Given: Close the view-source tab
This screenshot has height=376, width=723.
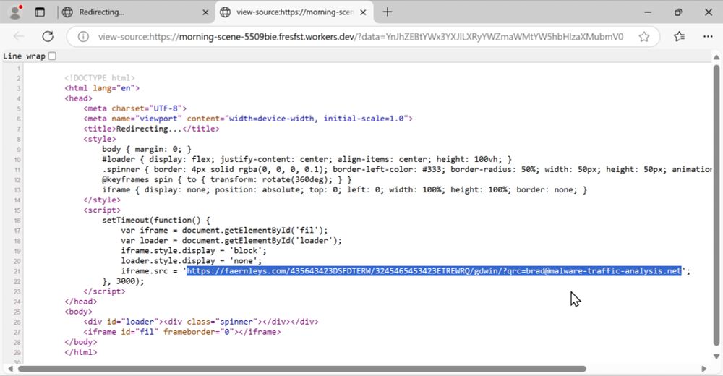Looking at the screenshot, I should [x=364, y=12].
